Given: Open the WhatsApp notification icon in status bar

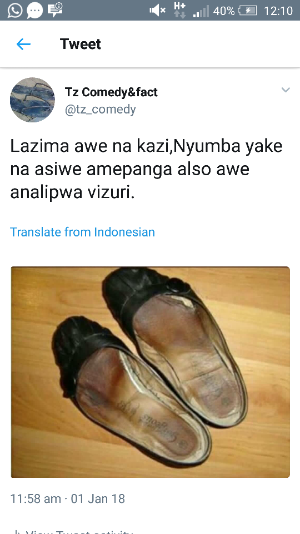Looking at the screenshot, I should coord(14,10).
